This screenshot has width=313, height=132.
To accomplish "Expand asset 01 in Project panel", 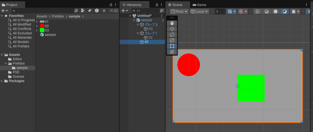I will point(37,21).
